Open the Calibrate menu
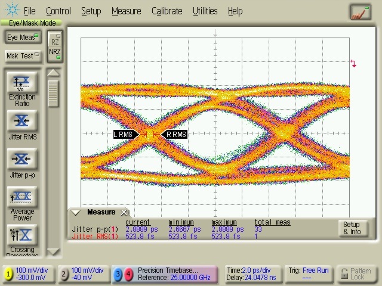This screenshot has width=382, height=286. [167, 11]
